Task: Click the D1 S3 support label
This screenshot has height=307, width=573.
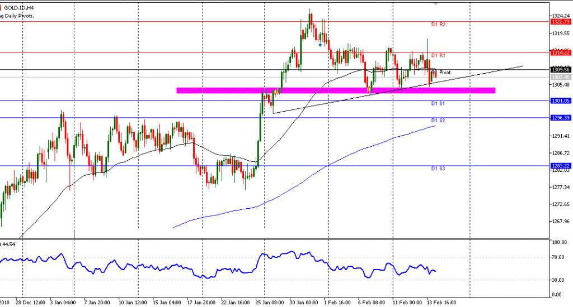Action: pos(438,169)
